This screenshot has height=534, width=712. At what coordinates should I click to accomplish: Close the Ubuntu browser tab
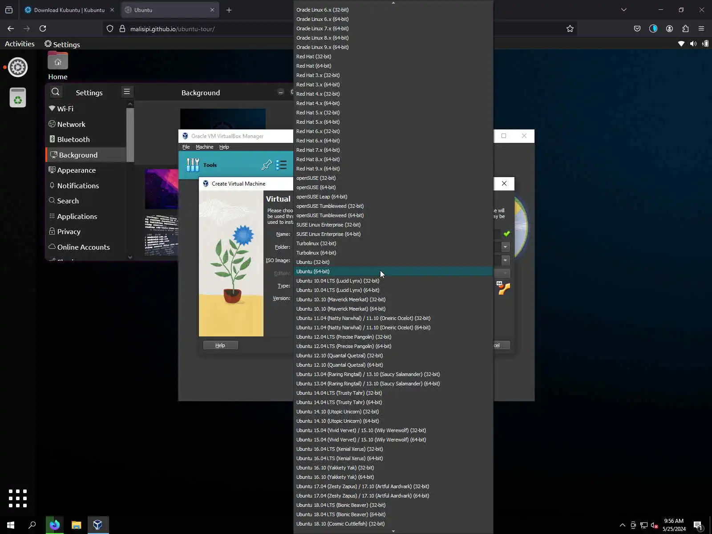pos(212,10)
